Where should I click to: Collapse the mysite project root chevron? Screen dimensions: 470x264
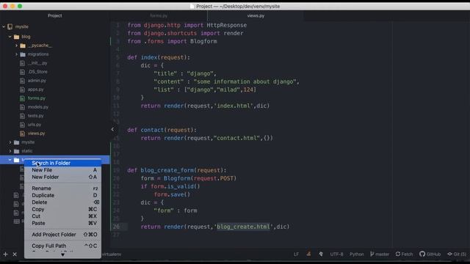point(4,26)
